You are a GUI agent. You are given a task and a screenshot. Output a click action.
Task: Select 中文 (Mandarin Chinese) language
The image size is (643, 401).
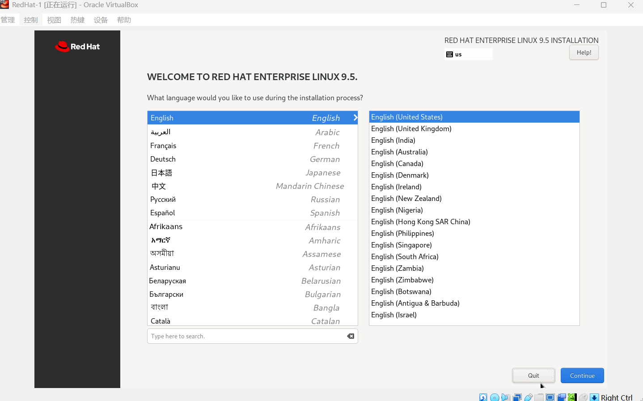(x=253, y=186)
